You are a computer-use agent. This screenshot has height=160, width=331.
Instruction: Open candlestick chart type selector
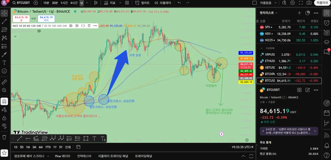(x=96, y=3)
